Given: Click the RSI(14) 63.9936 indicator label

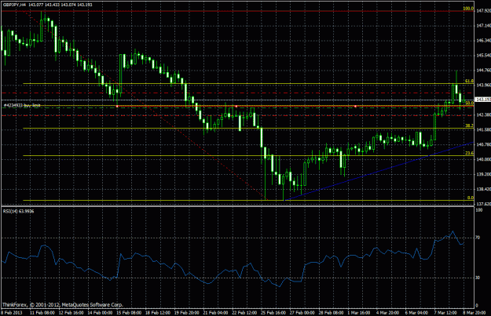Looking at the screenshot, I should (x=19, y=211).
